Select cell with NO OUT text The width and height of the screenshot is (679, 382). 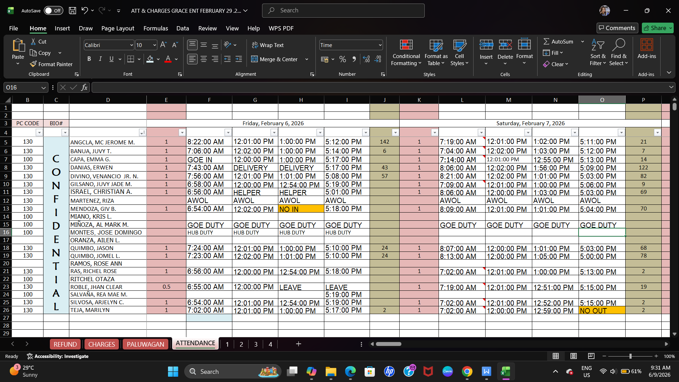coord(602,311)
